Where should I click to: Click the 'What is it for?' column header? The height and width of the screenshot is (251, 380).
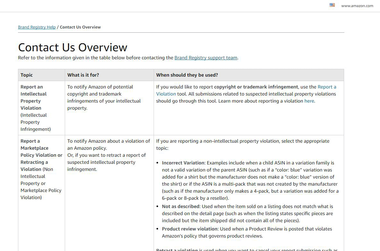(83, 75)
